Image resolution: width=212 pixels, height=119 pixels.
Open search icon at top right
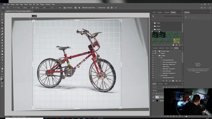point(202,8)
